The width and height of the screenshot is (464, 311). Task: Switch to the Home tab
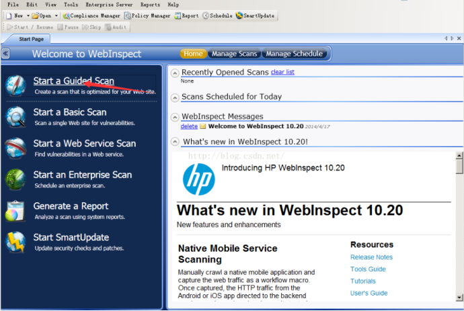[193, 54]
